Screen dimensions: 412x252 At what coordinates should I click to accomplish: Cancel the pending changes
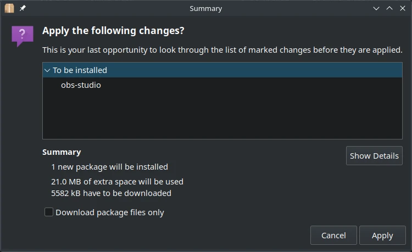[x=333, y=236]
